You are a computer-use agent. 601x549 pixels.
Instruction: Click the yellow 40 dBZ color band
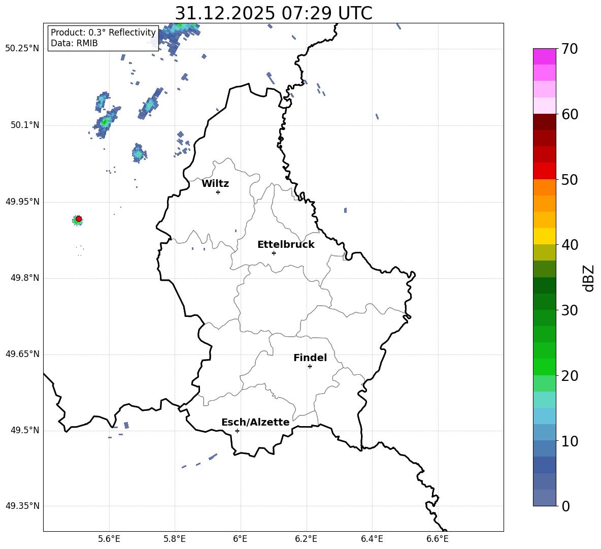544,236
